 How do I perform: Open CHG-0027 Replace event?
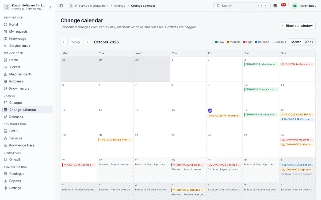click(x=188, y=190)
